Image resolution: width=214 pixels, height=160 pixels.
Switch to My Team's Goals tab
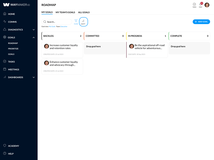(65, 12)
